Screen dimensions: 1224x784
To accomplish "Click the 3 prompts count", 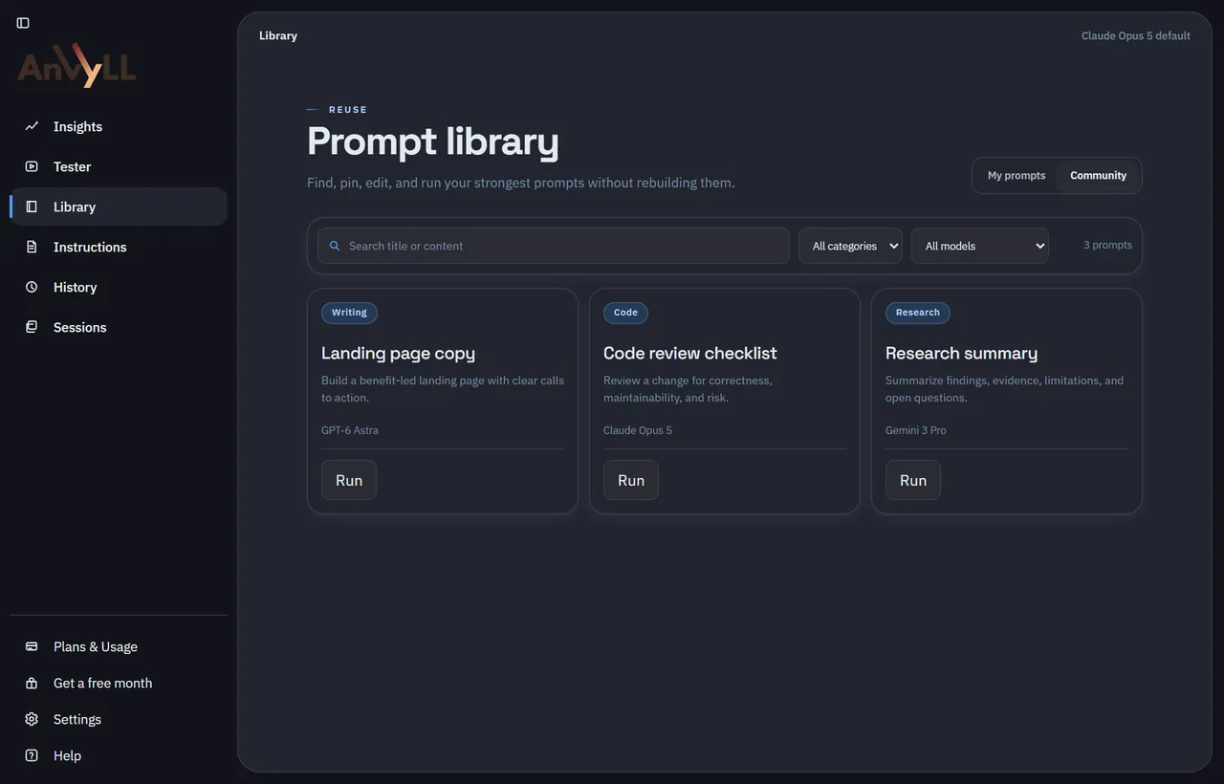I will (x=1107, y=245).
